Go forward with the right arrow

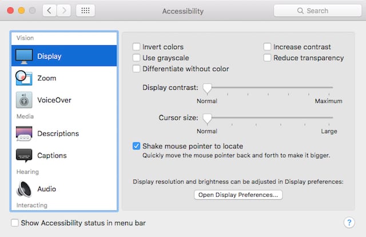(x=64, y=11)
